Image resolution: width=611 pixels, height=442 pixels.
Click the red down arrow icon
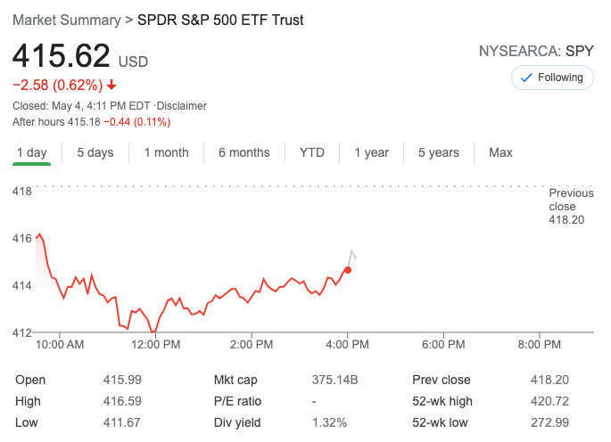[111, 86]
